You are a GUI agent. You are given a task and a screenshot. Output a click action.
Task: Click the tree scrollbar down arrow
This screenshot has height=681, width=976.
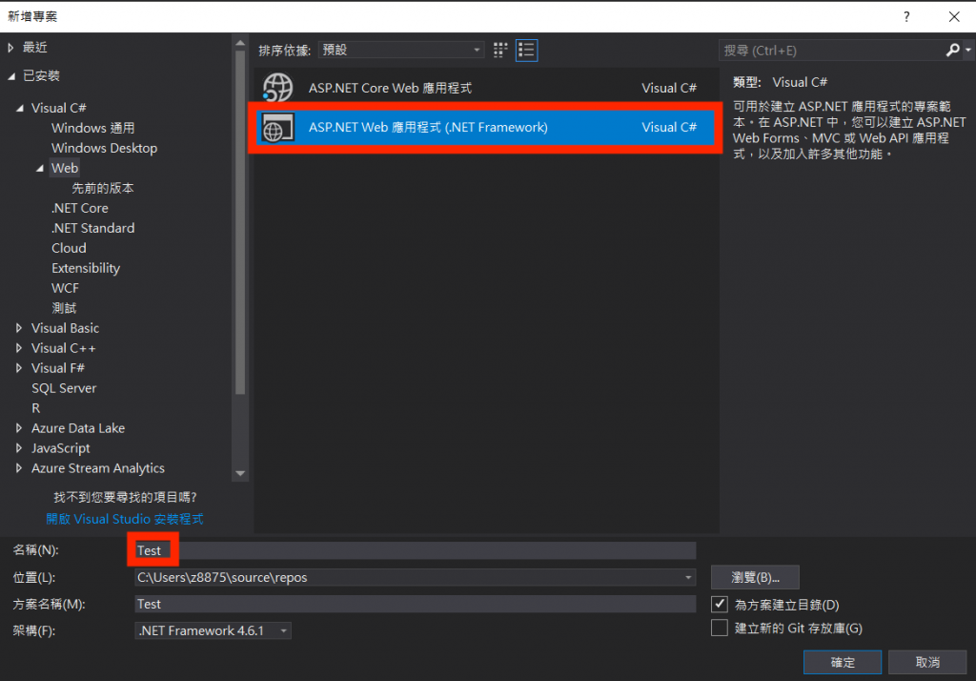tap(240, 473)
